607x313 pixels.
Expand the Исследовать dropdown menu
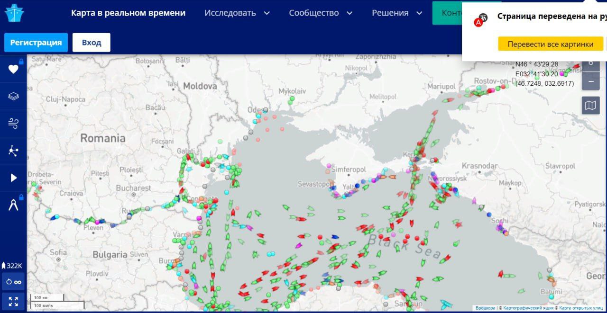pyautogui.click(x=237, y=13)
